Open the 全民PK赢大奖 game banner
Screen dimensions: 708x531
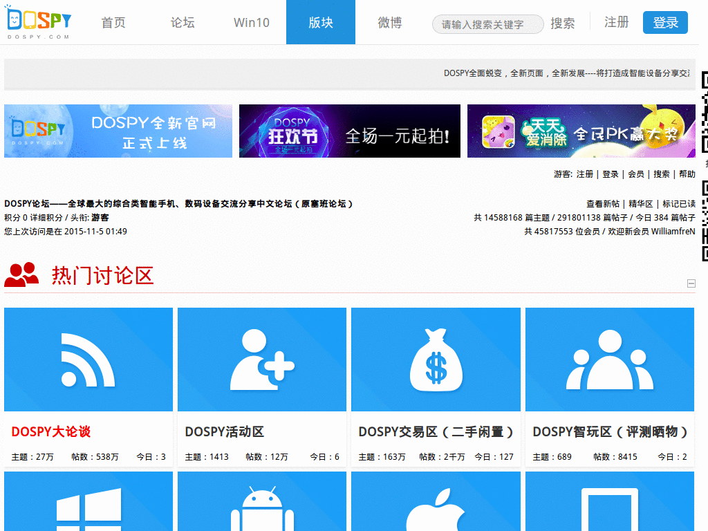tap(581, 131)
